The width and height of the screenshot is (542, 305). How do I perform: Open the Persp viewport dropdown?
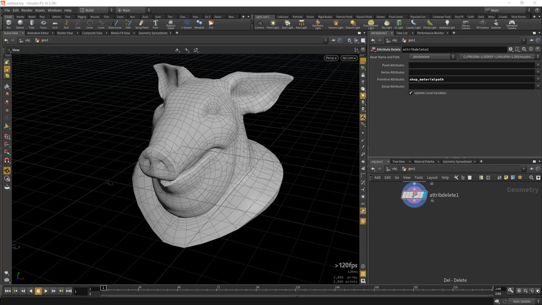coord(332,58)
